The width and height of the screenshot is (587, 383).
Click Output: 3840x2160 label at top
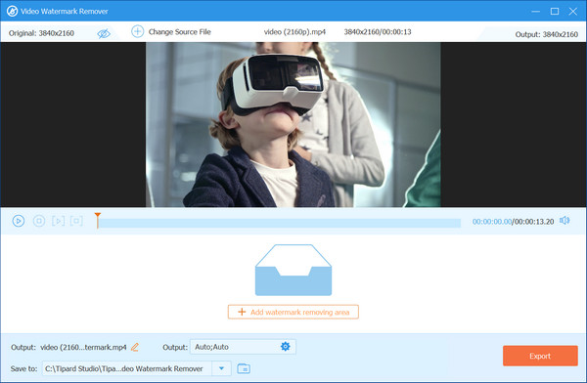(x=547, y=34)
